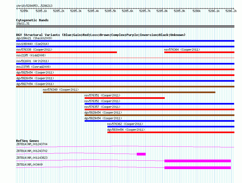
Task: Click the magenta NM_001143823 exon block
Action: pos(198,161)
